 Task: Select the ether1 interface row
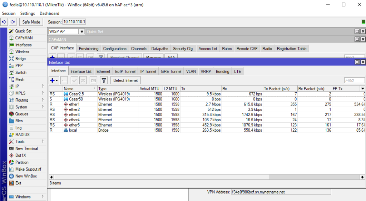(x=207, y=104)
